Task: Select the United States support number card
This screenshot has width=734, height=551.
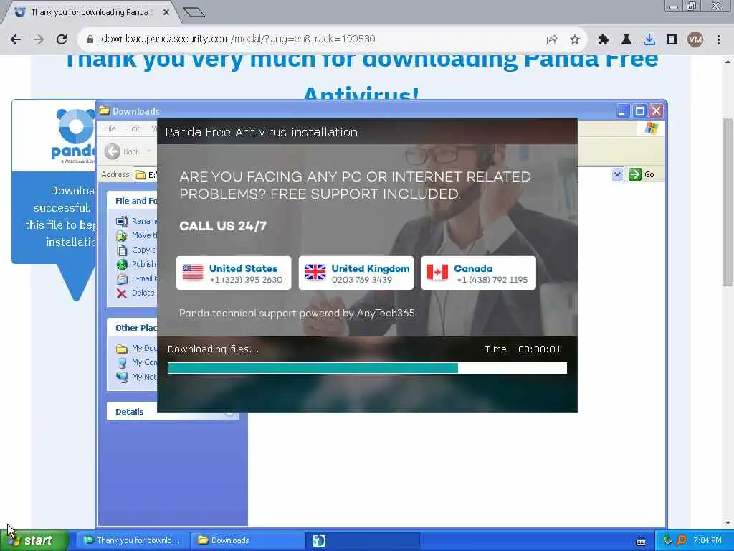Action: click(x=234, y=273)
